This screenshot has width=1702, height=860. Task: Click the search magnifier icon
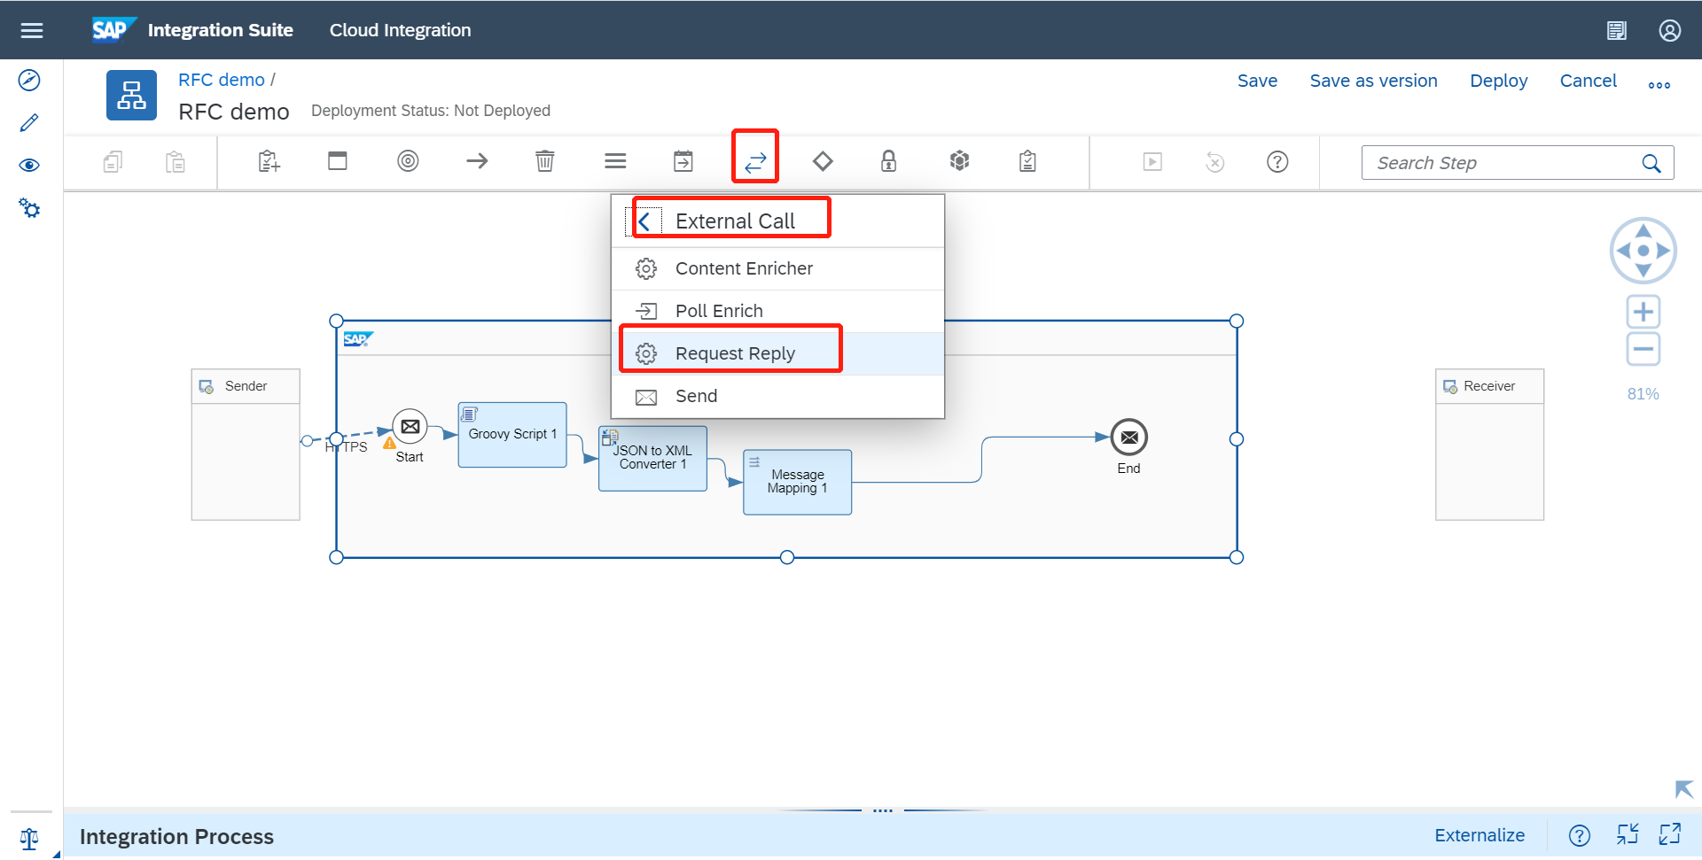coord(1651,163)
